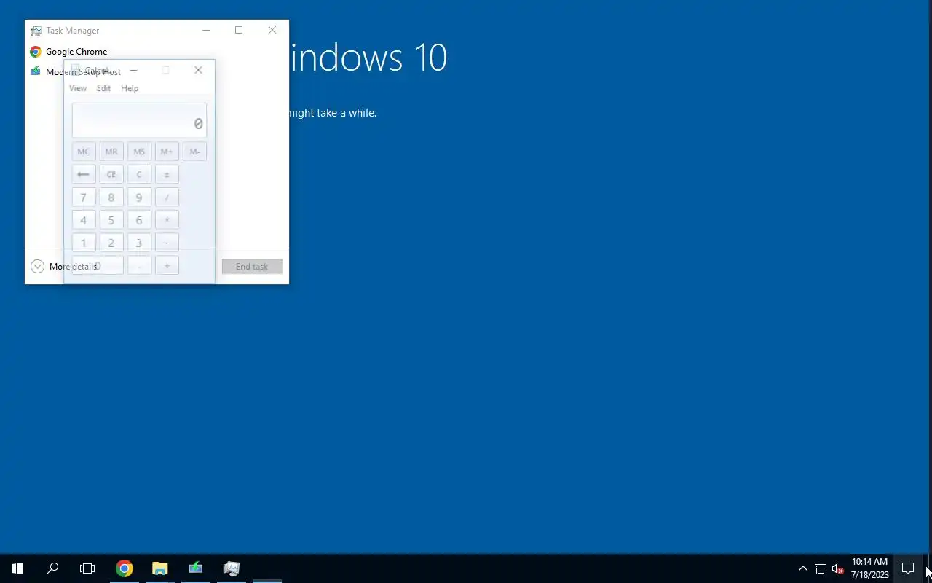
Task: Open the clock showing 10:14 AM
Action: coord(869,568)
